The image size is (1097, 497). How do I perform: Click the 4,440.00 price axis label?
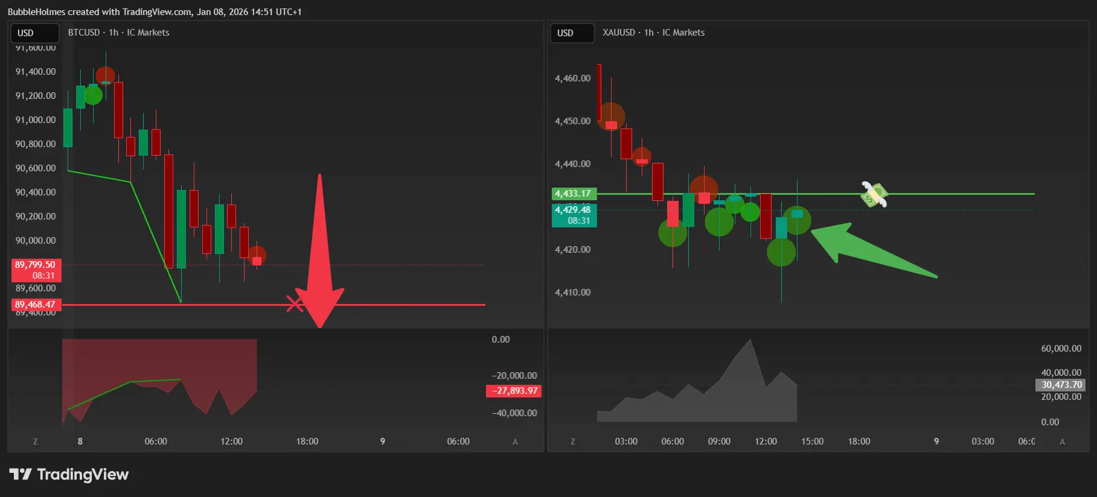(573, 164)
